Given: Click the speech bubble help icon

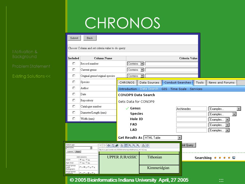Looking at the screenshot, I should 147,145.
